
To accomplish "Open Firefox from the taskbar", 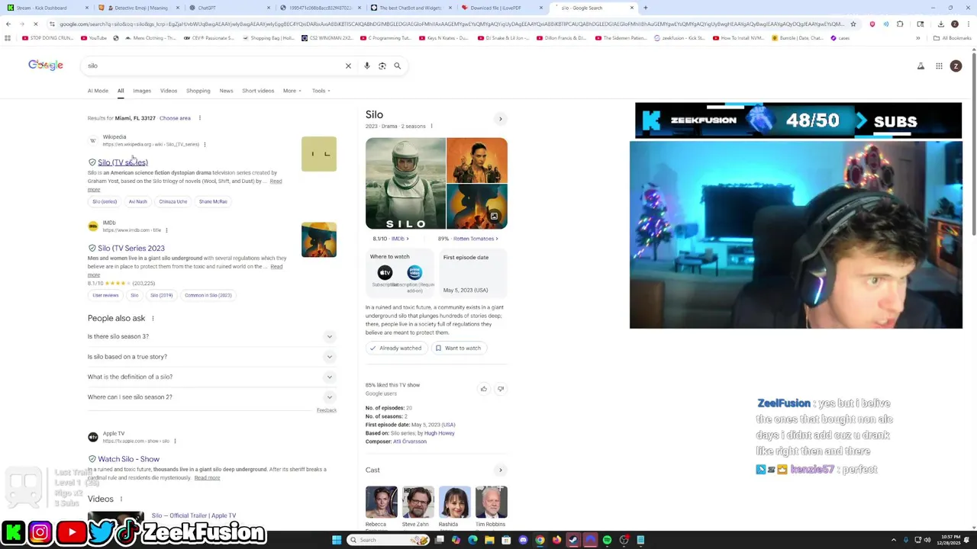I will (x=556, y=540).
